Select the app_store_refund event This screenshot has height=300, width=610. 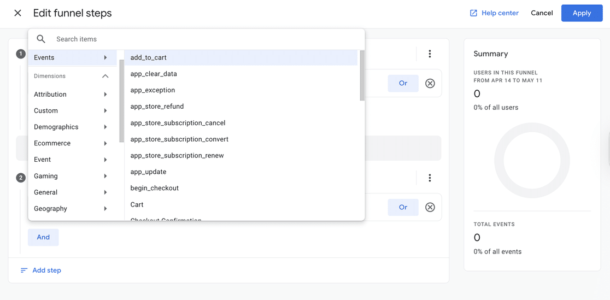tap(241, 107)
